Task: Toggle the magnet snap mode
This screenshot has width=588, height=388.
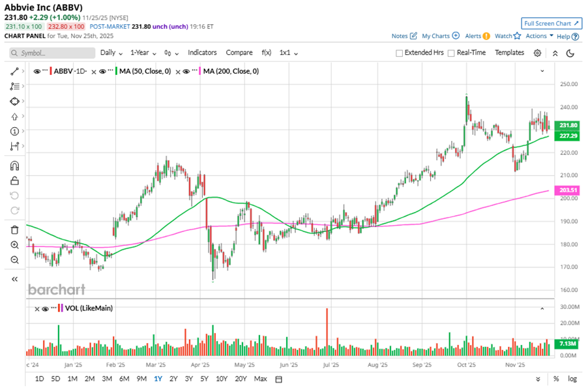Action: click(14, 166)
